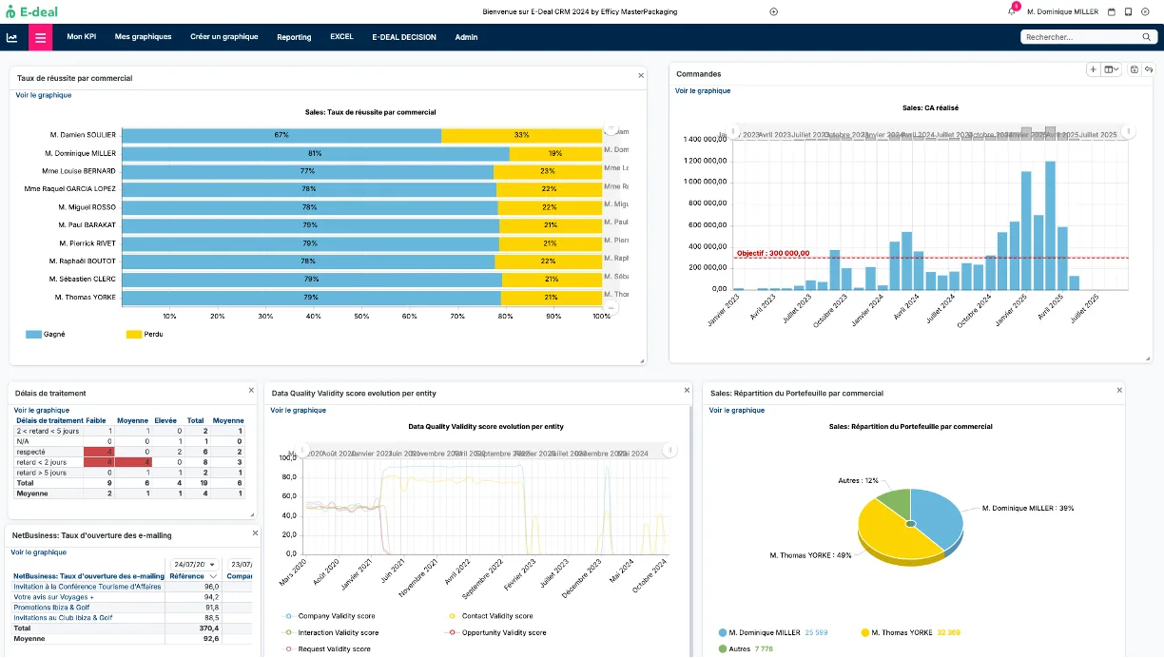
Task: Close the Répartition du Portefeuille widget
Action: pyautogui.click(x=1118, y=390)
